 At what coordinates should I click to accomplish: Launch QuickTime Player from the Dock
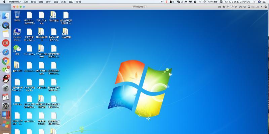(x=6, y=25)
